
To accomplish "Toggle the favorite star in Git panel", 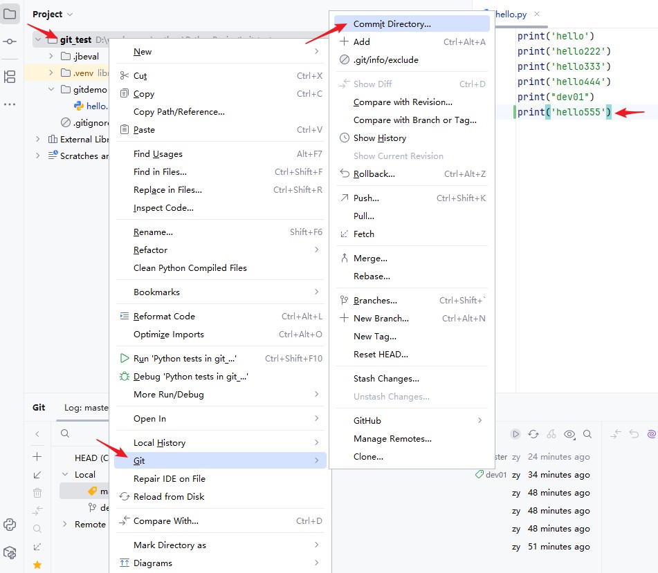I will (37, 565).
